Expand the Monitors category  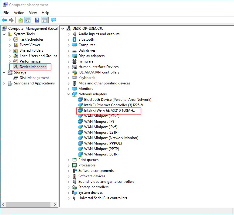68,89
